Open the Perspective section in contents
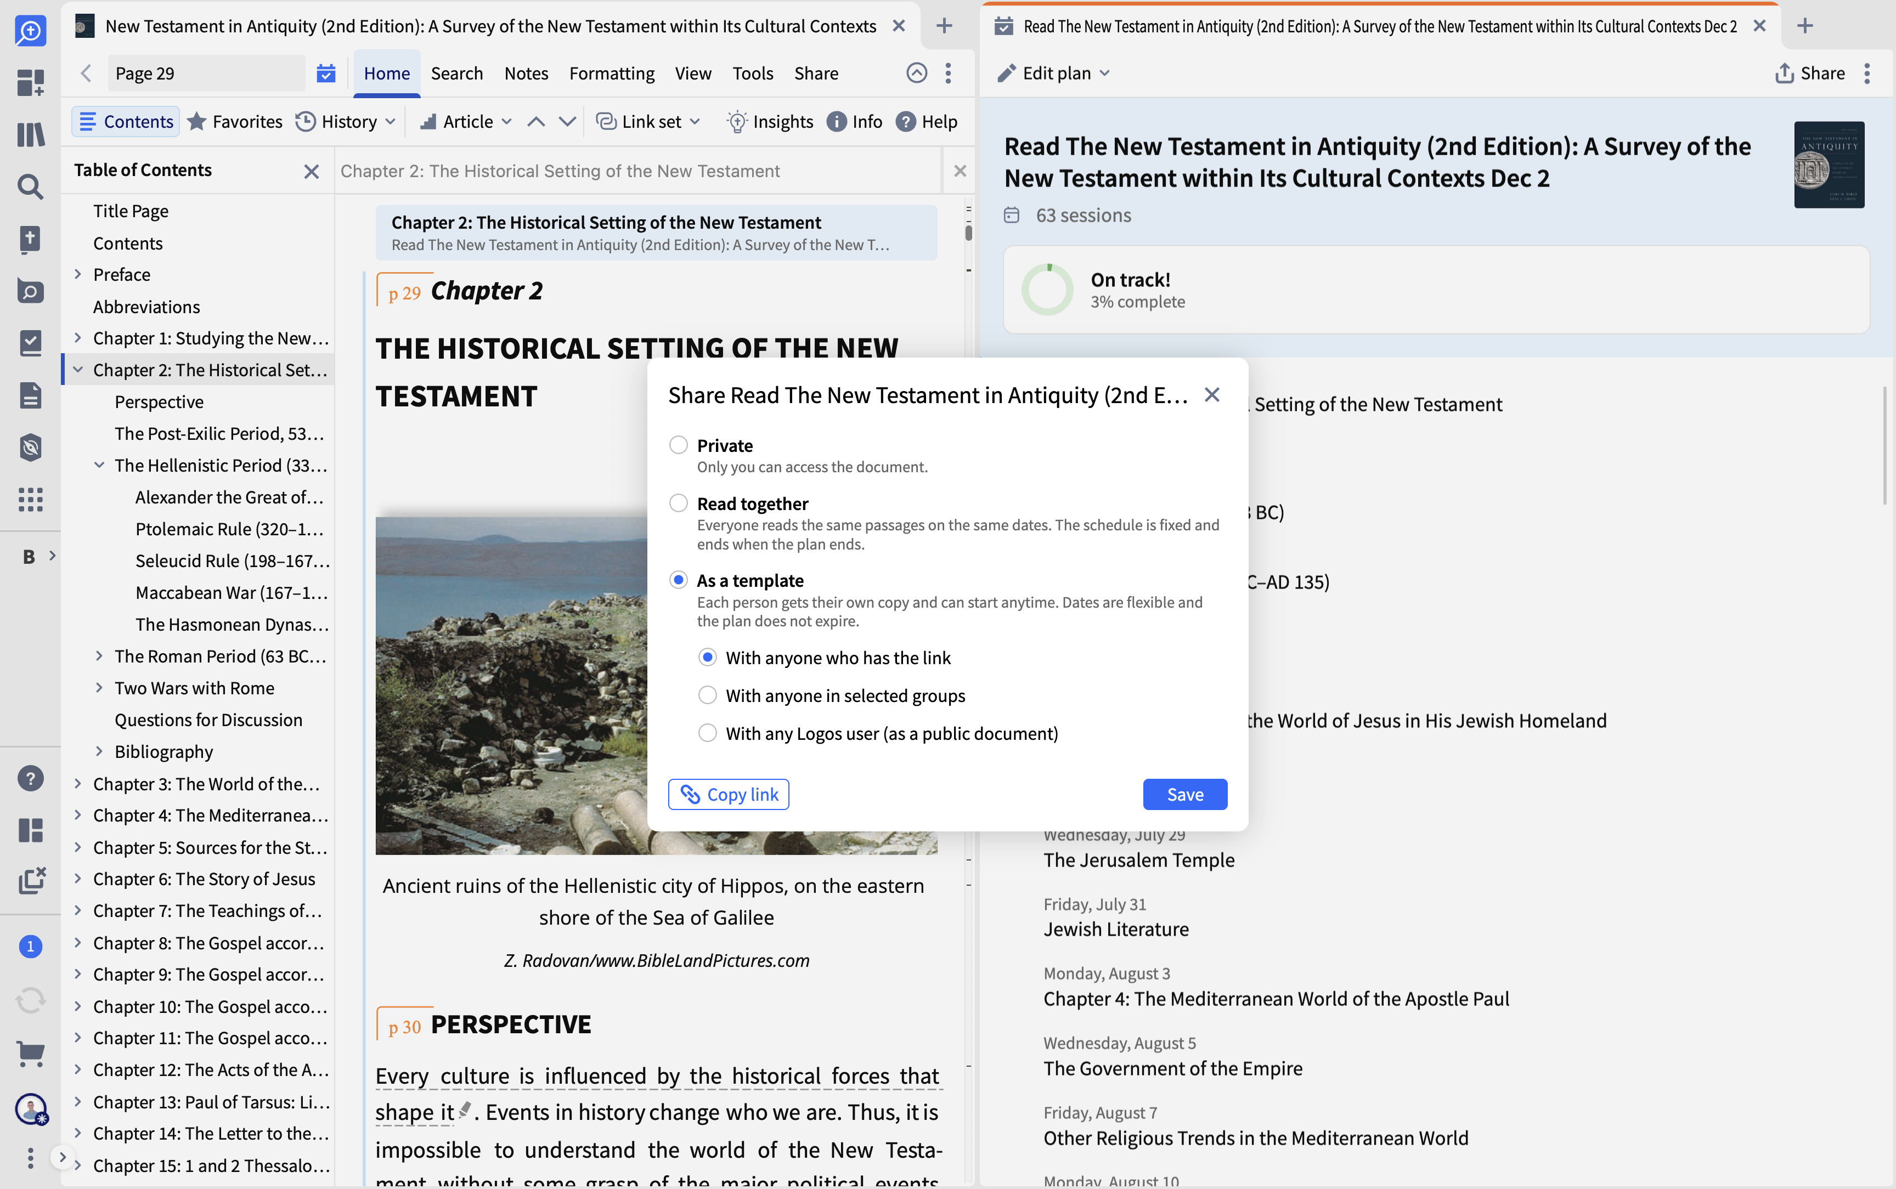1896x1189 pixels. tap(159, 402)
